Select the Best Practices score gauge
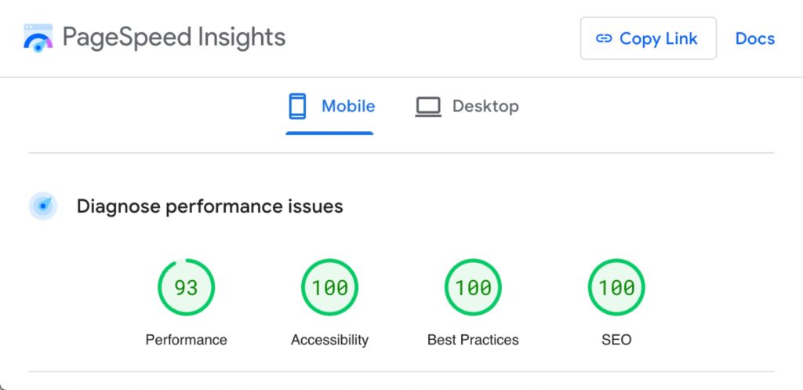 (473, 288)
